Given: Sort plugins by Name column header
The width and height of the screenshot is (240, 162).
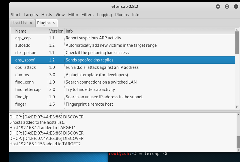Looking at the screenshot, I should click(31, 31).
